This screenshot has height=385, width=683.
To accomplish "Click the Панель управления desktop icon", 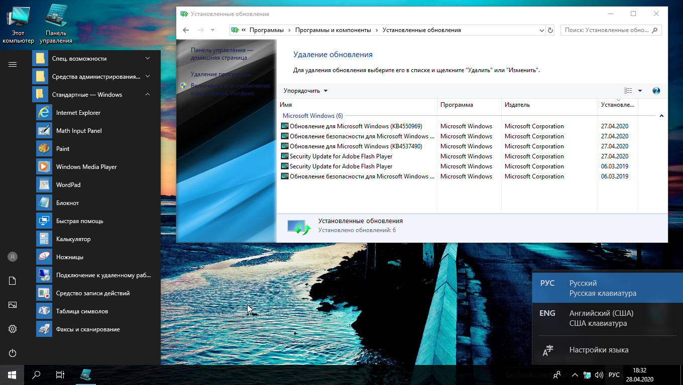I will (x=56, y=24).
